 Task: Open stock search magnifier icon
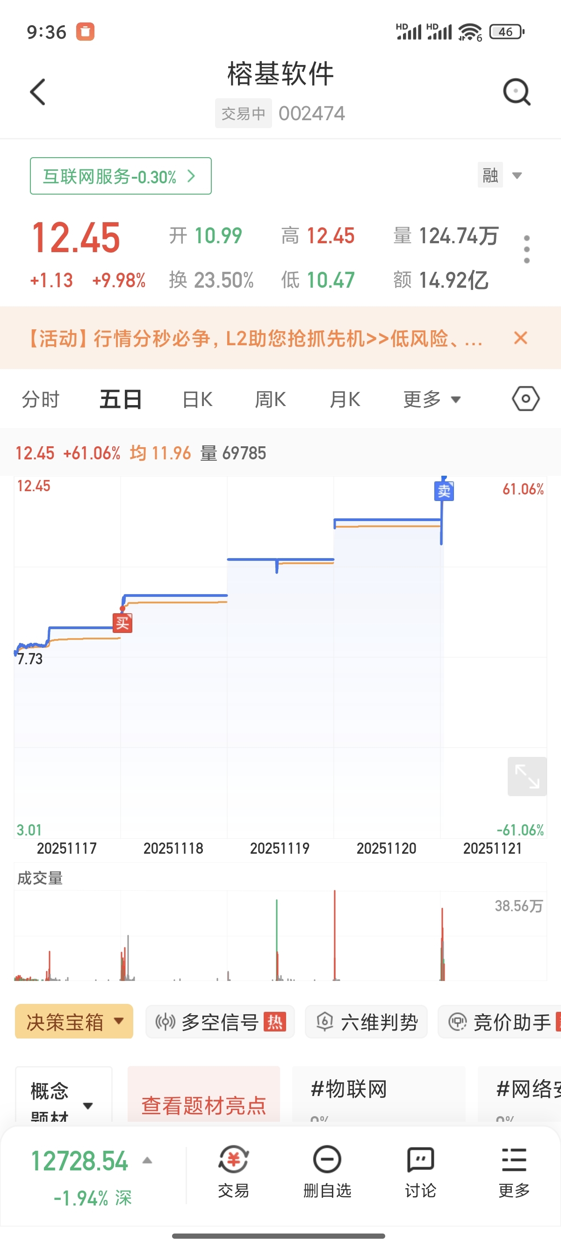click(517, 92)
